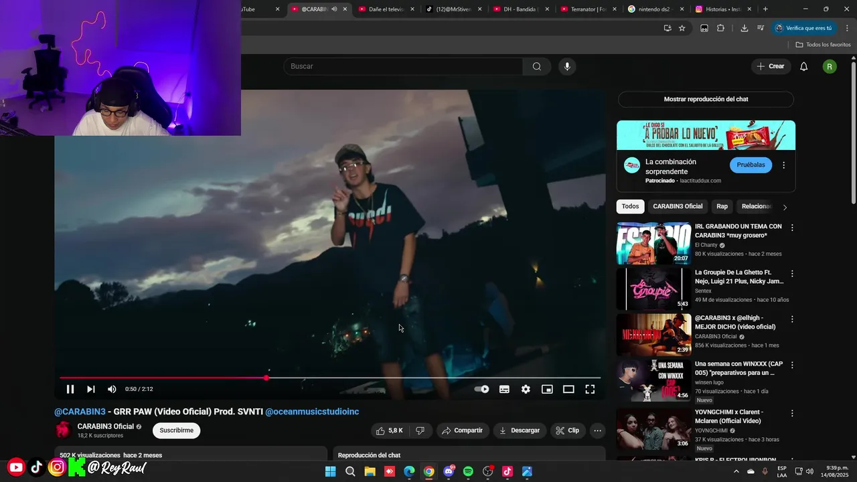The image size is (857, 482).
Task: Seek on the video progress bar
Action: pyautogui.click(x=330, y=378)
